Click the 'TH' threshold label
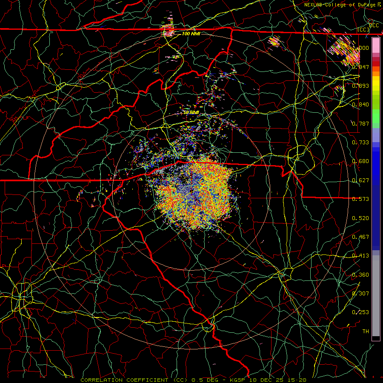This screenshot has width=383, height=383. click(x=366, y=332)
